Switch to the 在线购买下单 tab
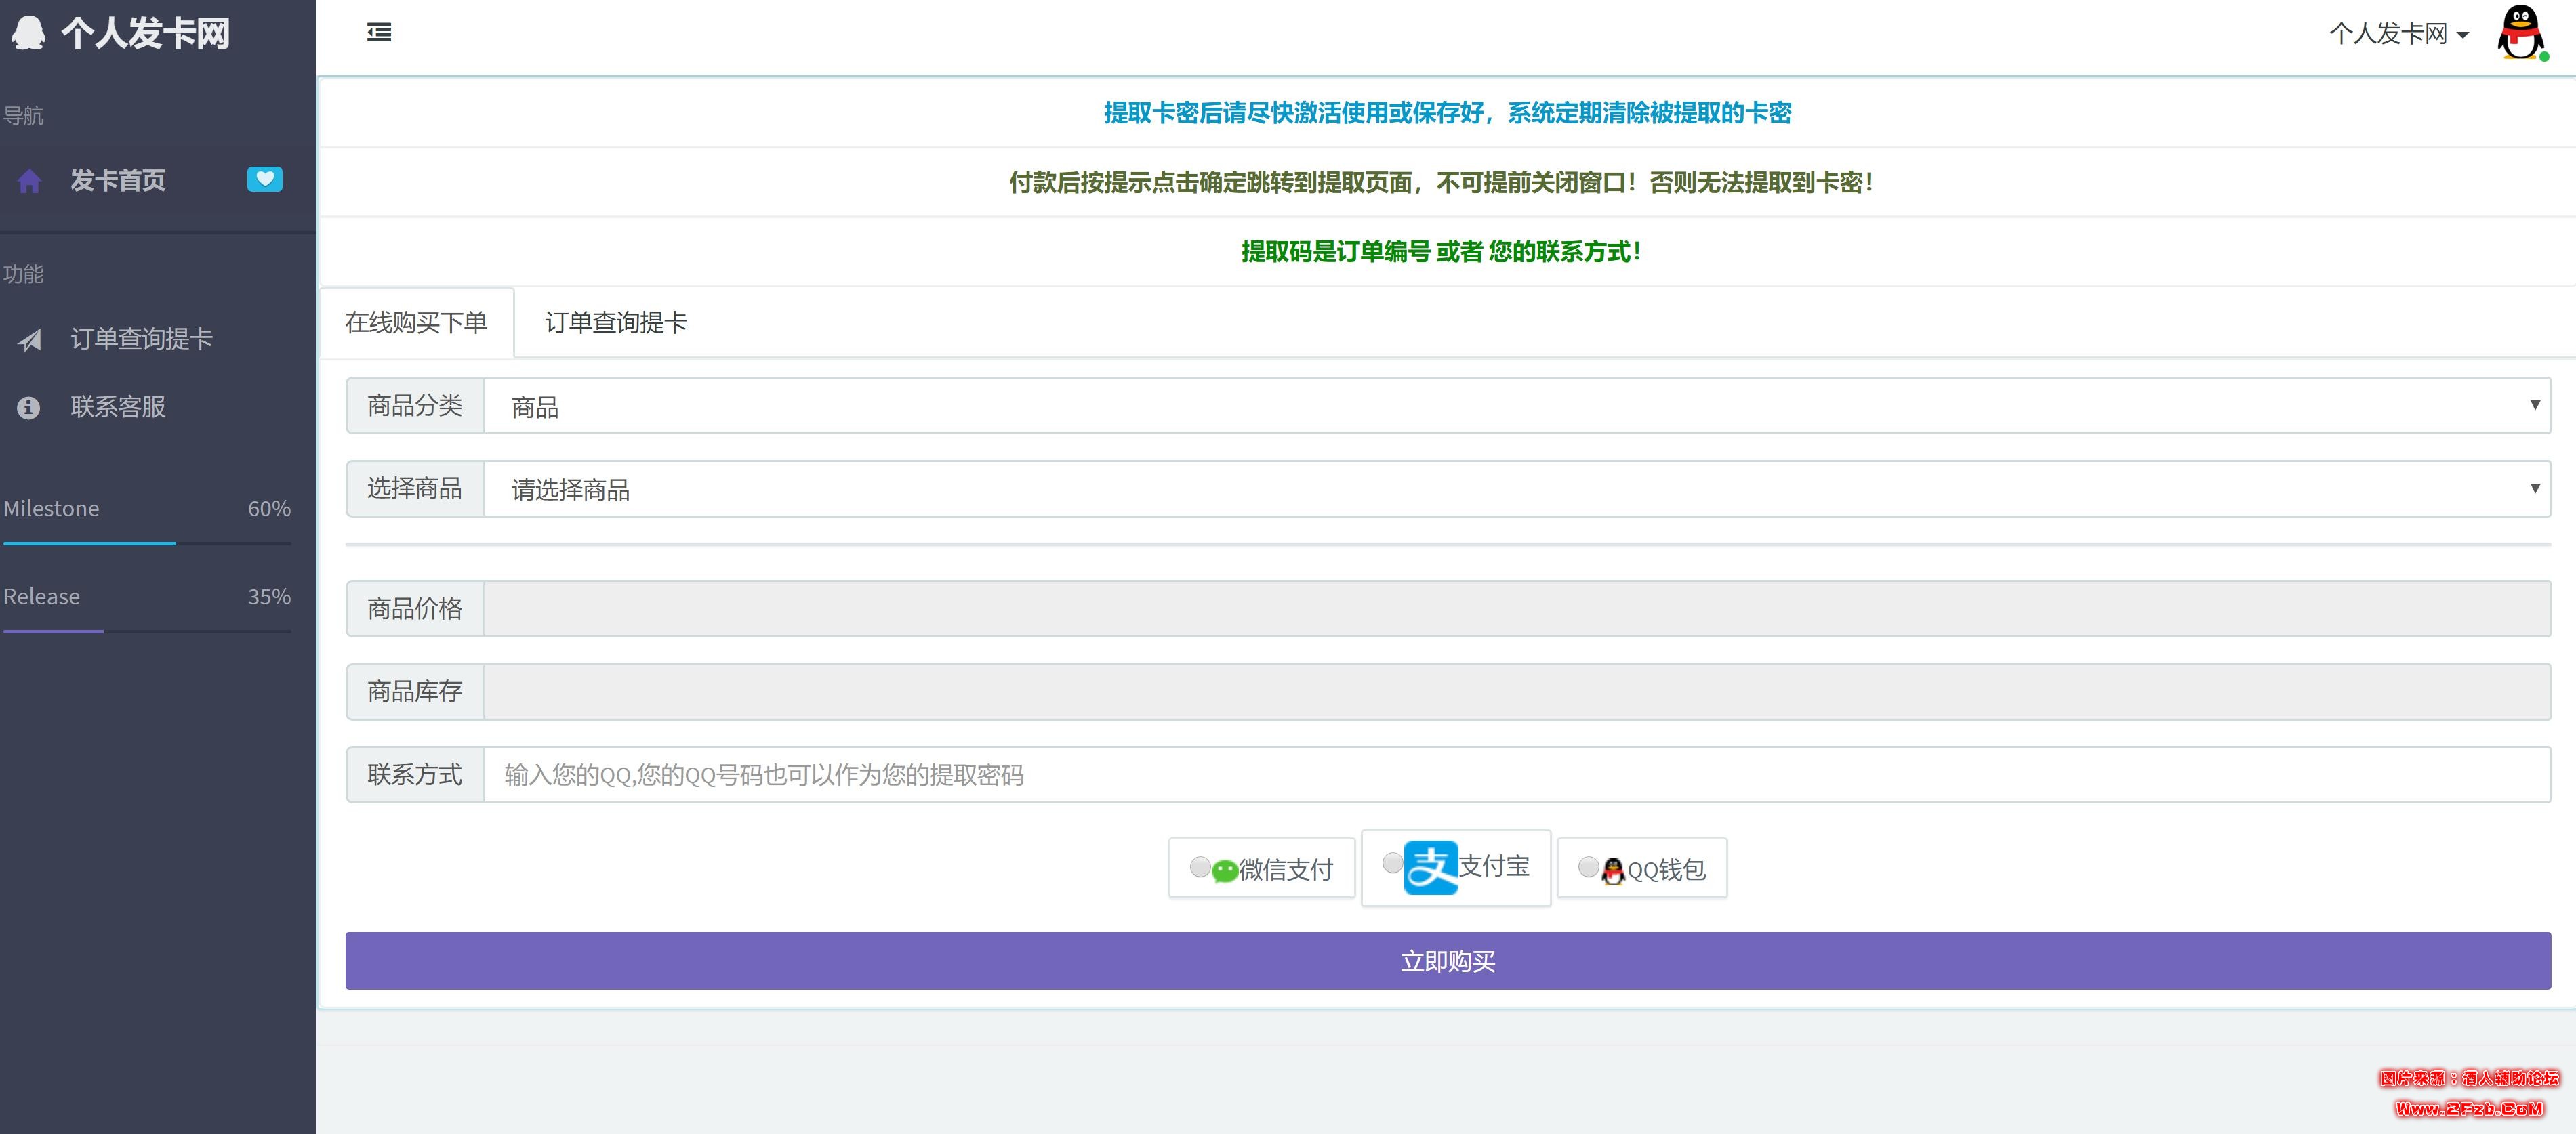 coord(416,322)
